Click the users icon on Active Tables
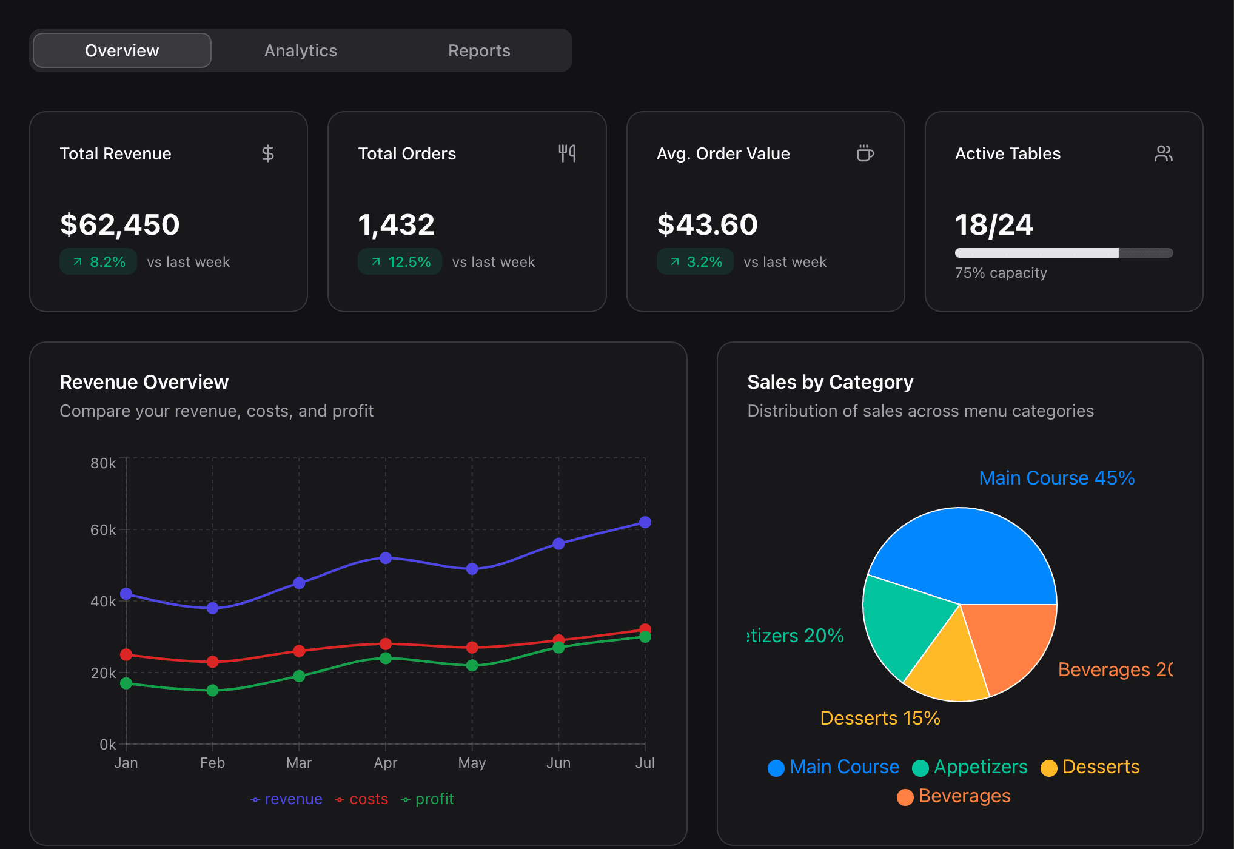 tap(1163, 153)
